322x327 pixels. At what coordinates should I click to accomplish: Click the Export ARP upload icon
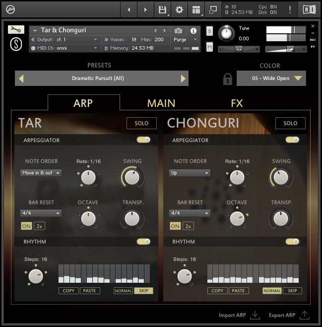coord(305,315)
